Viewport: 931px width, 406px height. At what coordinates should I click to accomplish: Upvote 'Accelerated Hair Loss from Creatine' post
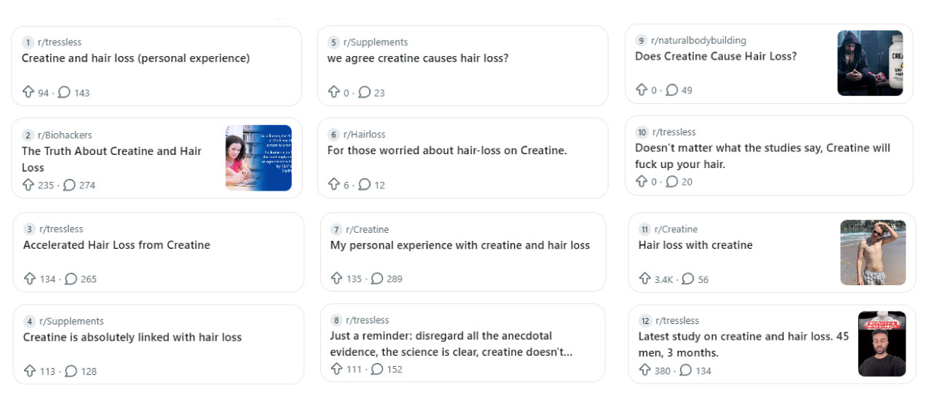pyautogui.click(x=30, y=279)
